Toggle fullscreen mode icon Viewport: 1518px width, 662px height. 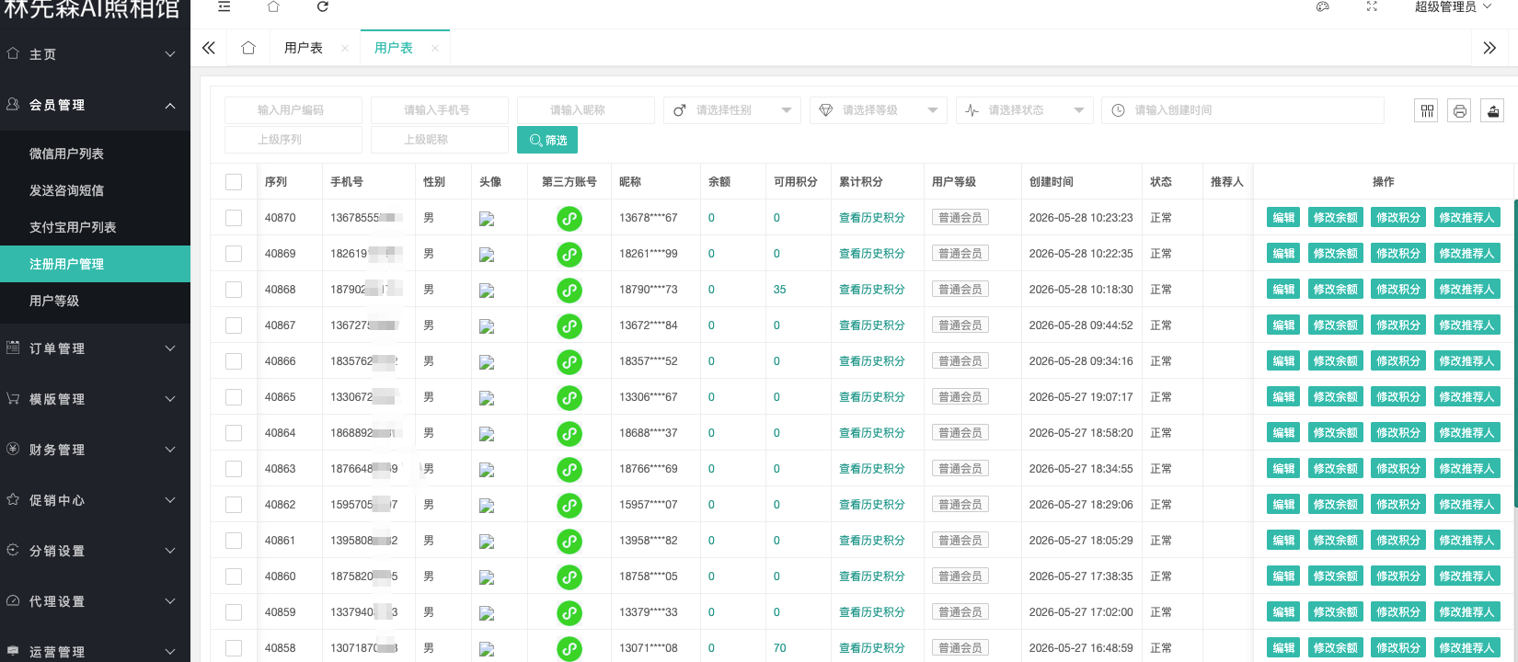click(x=1372, y=6)
